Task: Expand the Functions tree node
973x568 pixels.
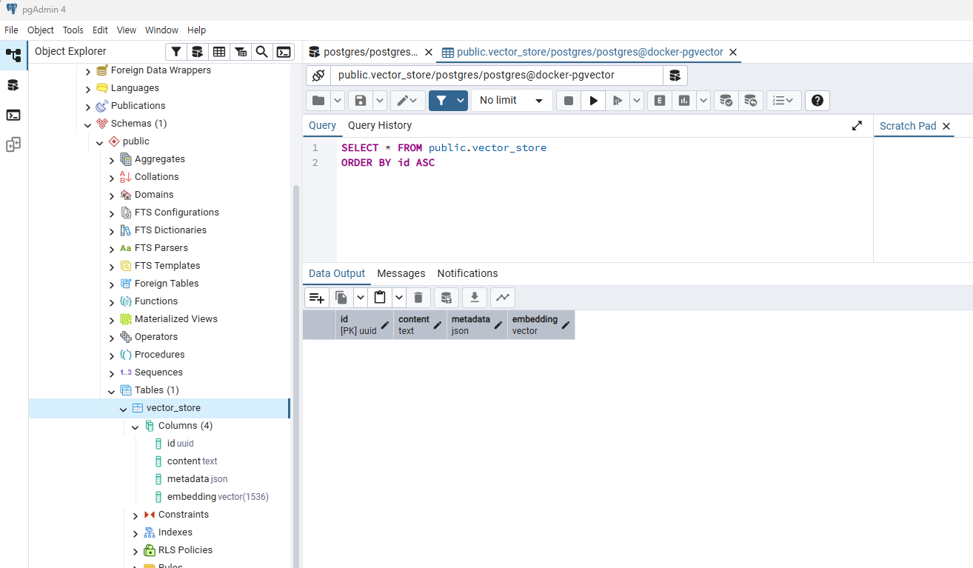Action: [x=112, y=302]
